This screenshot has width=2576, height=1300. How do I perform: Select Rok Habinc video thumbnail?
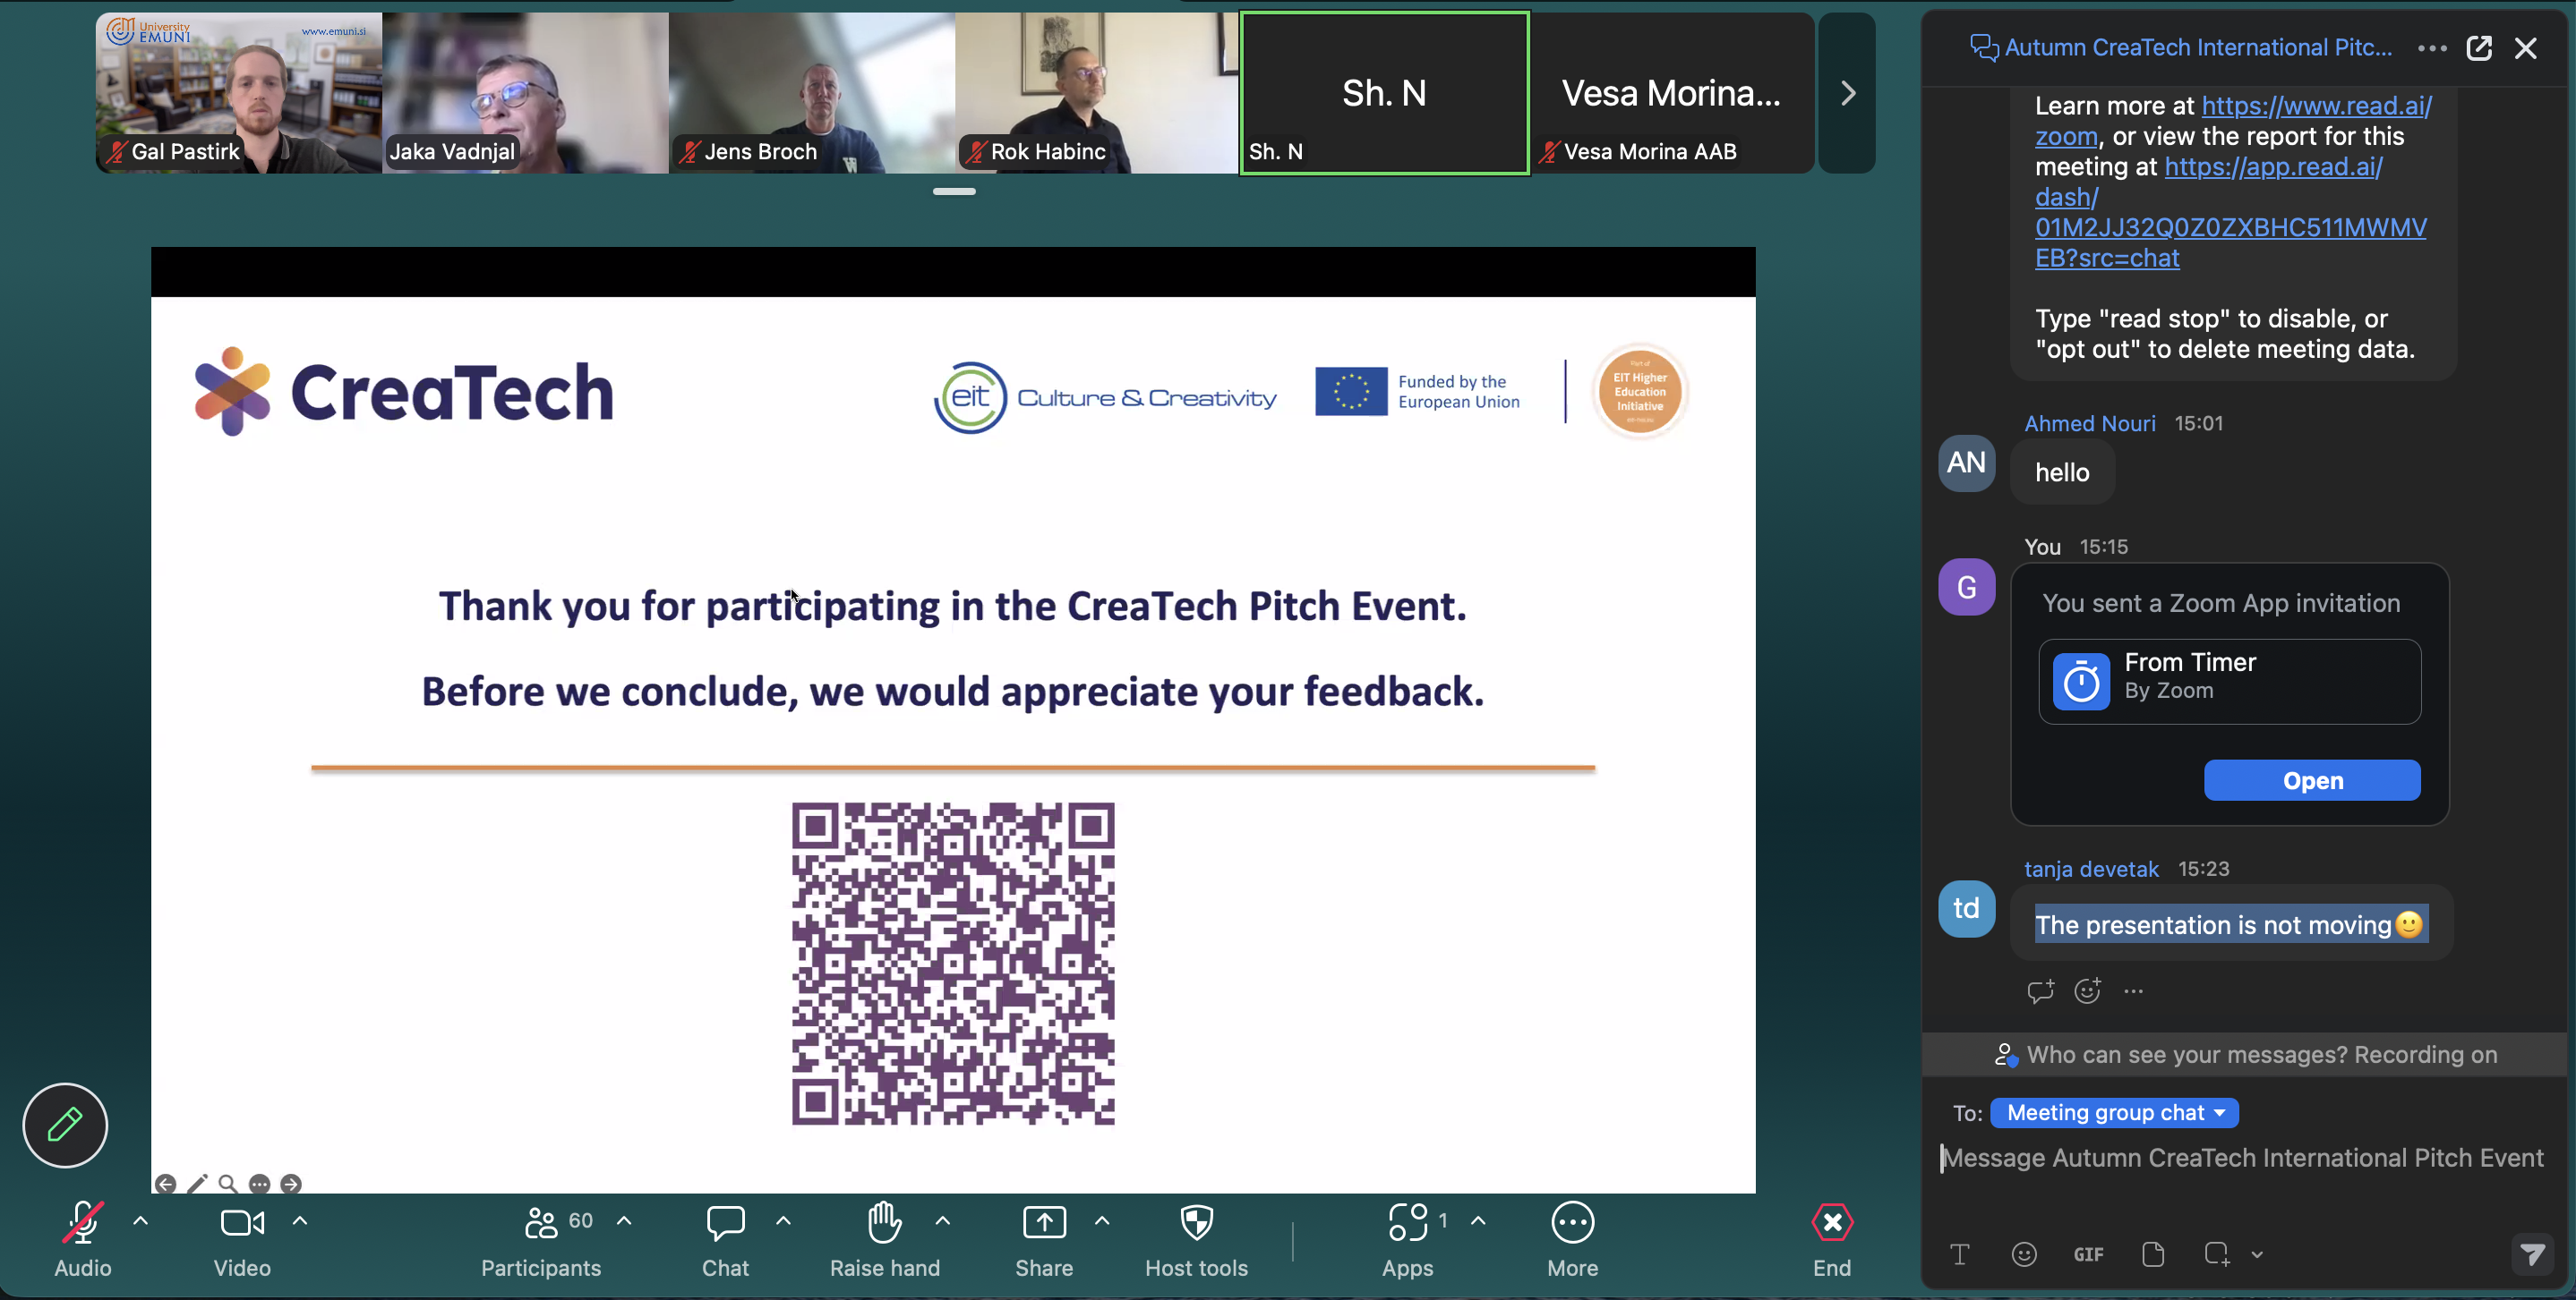coord(1097,93)
